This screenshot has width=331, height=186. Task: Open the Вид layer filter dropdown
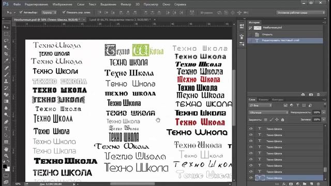tap(261, 105)
